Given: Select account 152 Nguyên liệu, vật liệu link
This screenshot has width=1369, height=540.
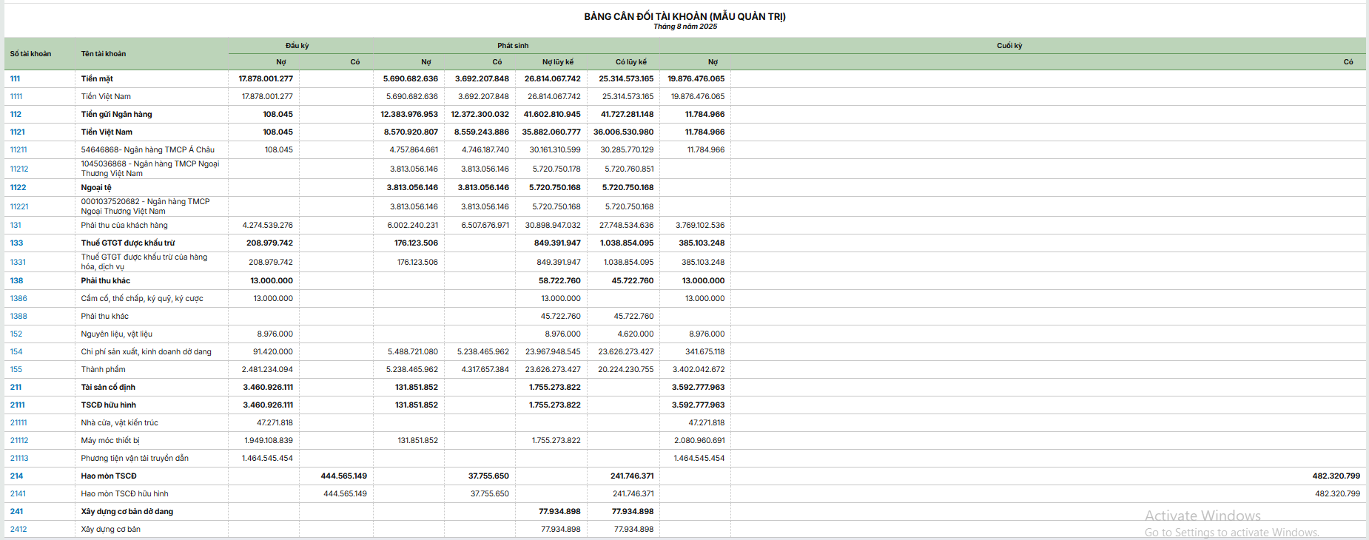Looking at the screenshot, I should (16, 334).
